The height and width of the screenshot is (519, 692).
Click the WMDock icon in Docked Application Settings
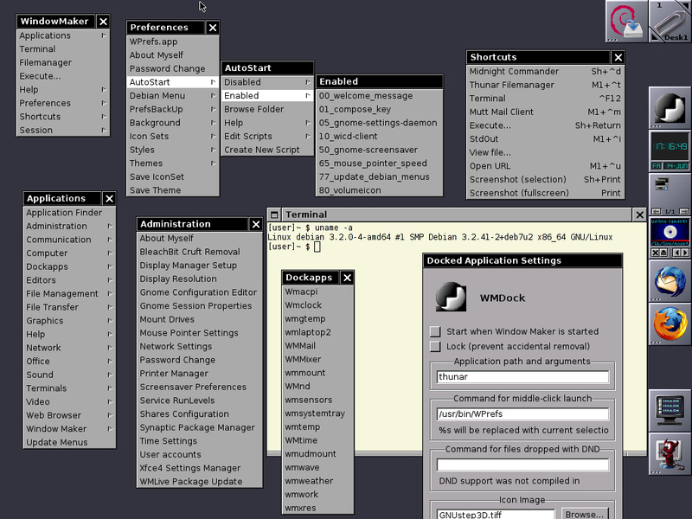pyautogui.click(x=451, y=297)
